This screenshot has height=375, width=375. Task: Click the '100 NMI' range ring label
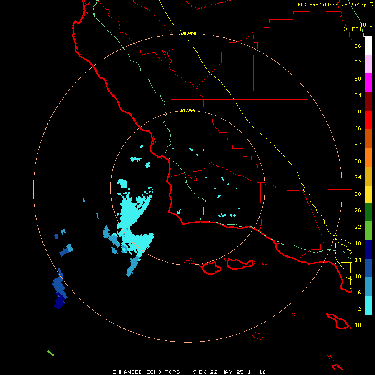click(187, 33)
